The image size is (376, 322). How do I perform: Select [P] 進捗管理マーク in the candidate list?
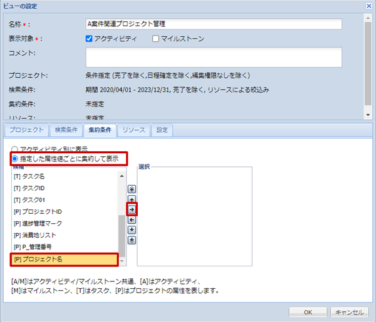[65, 223]
